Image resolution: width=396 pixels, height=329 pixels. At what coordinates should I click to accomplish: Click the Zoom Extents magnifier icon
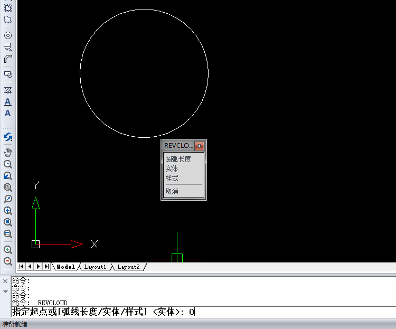[8, 234]
